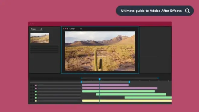
Task: Click the second pink layer label color
Action: (36, 88)
